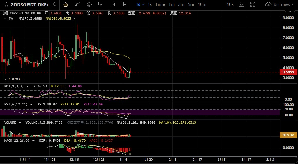Select the Time chart mode
The height and width of the screenshot is (164, 298).
pyautogui.click(x=160, y=4)
